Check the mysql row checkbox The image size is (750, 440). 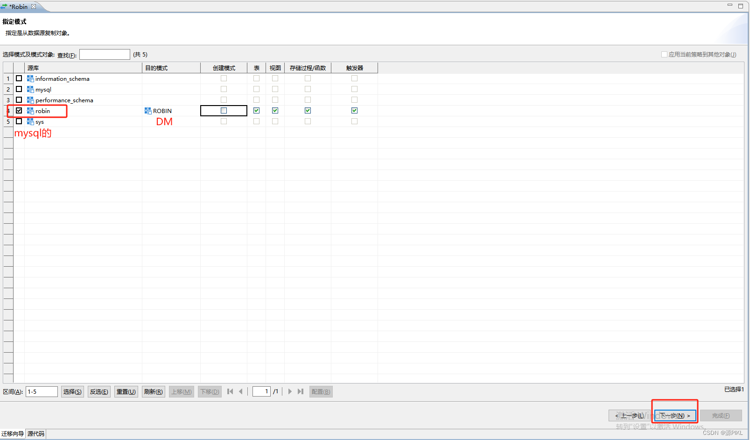[x=19, y=89]
